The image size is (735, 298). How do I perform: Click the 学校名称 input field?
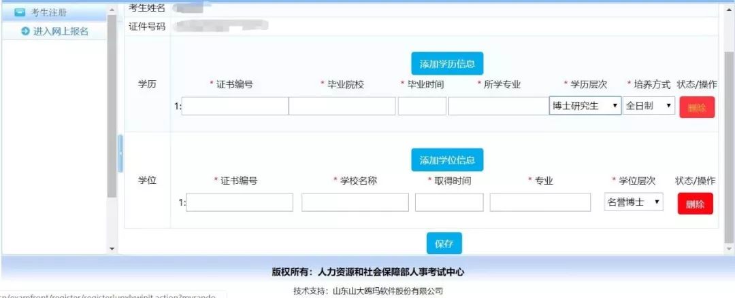[355, 202]
